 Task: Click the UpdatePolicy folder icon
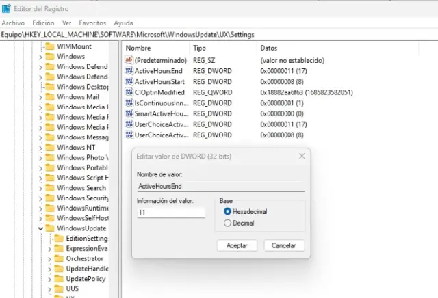click(59, 279)
